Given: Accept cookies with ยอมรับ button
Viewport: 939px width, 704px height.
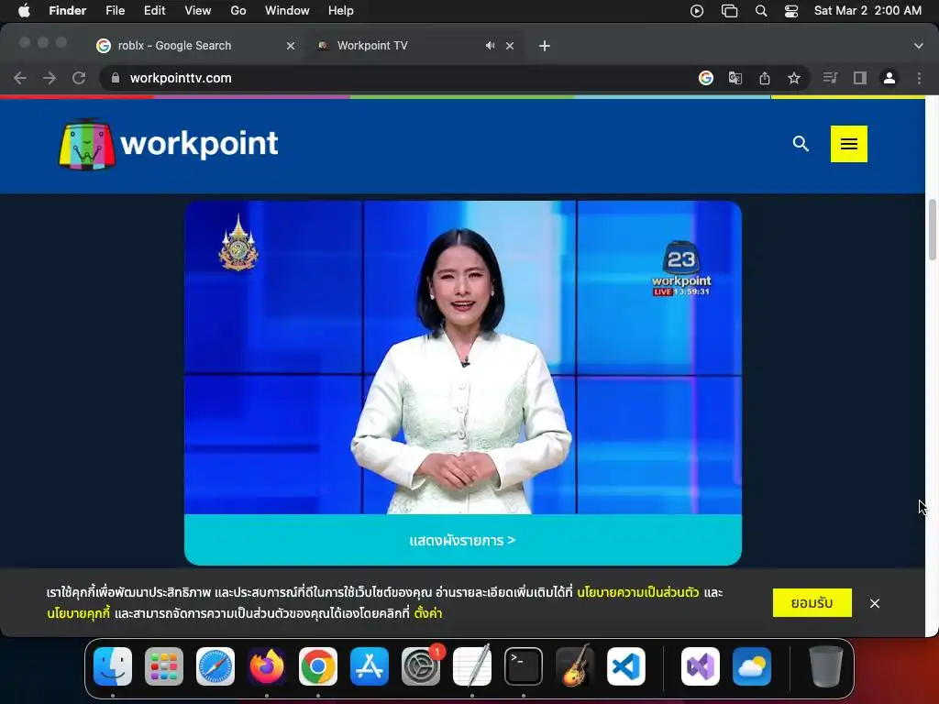Looking at the screenshot, I should pyautogui.click(x=812, y=603).
